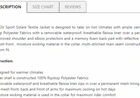This screenshot has width=140, height=98.
Task: Click the paragraph line mentioning 'removable waterproof, breathable Reissa liner'
Action: (x=70, y=33)
